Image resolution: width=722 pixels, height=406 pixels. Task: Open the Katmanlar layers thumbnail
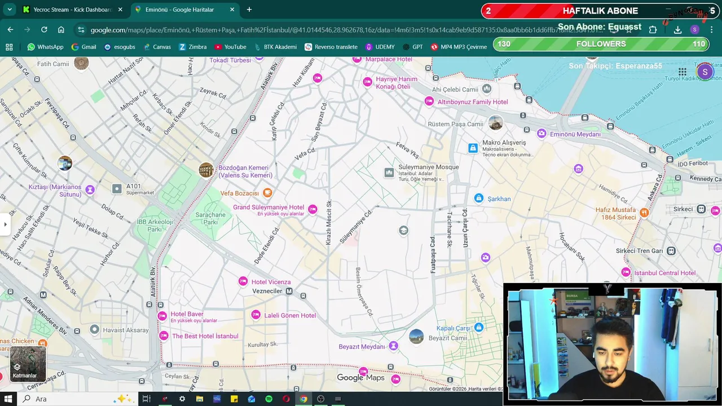28,364
